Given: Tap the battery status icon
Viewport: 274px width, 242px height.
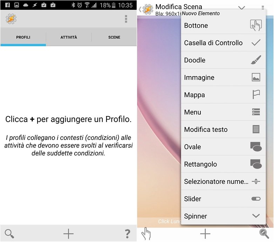Looking at the screenshot, I should pyautogui.click(x=114, y=5).
